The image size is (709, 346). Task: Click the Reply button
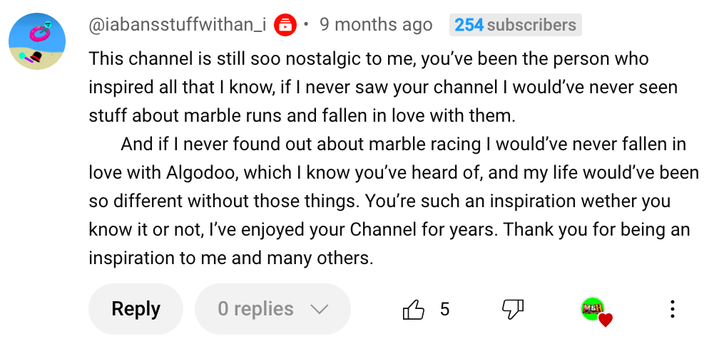point(136,309)
